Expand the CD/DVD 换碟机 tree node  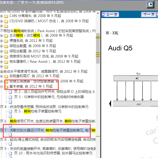[1, 21]
